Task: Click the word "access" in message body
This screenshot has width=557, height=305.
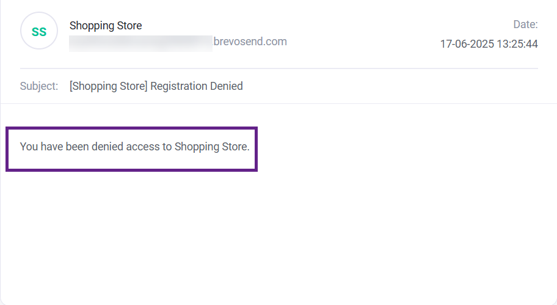Action: 142,147
